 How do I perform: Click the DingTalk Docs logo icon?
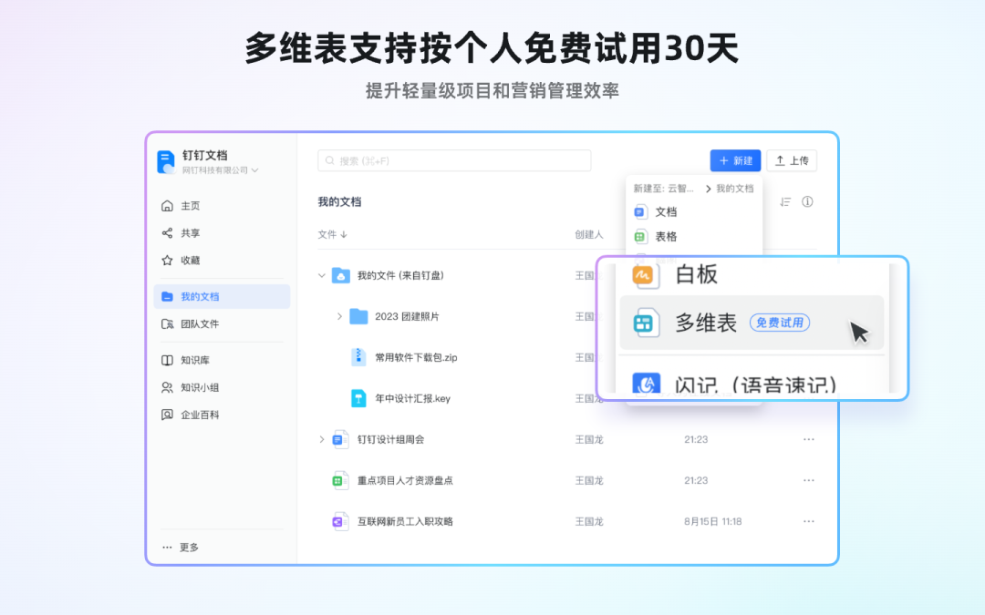[166, 162]
